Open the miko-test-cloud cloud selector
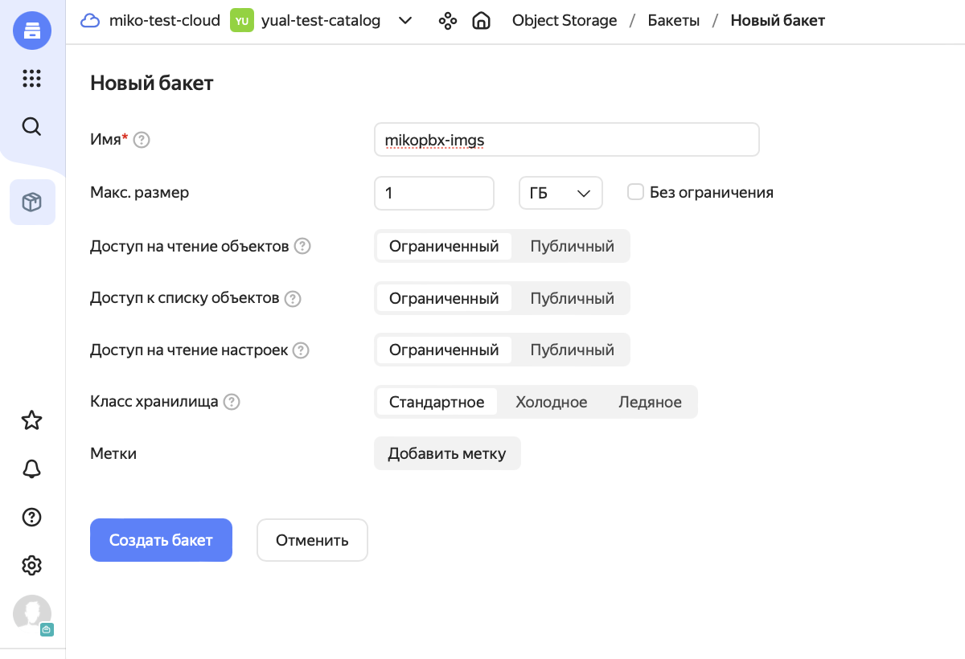The image size is (965, 659). tap(151, 21)
